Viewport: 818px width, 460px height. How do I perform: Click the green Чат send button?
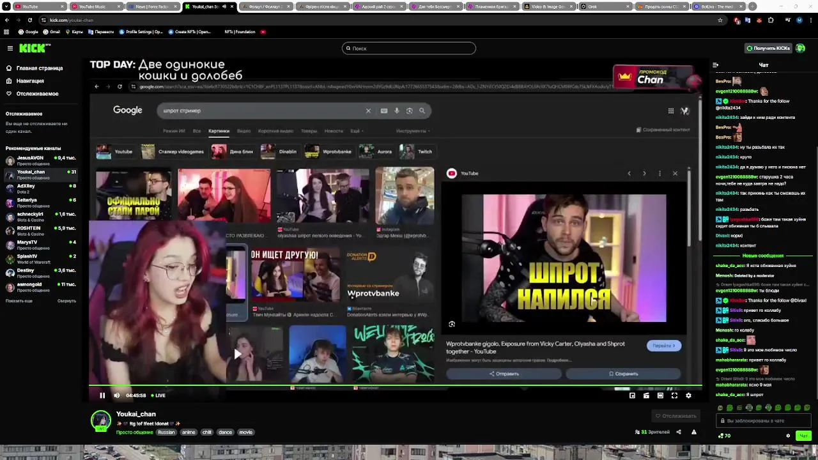coord(803,436)
